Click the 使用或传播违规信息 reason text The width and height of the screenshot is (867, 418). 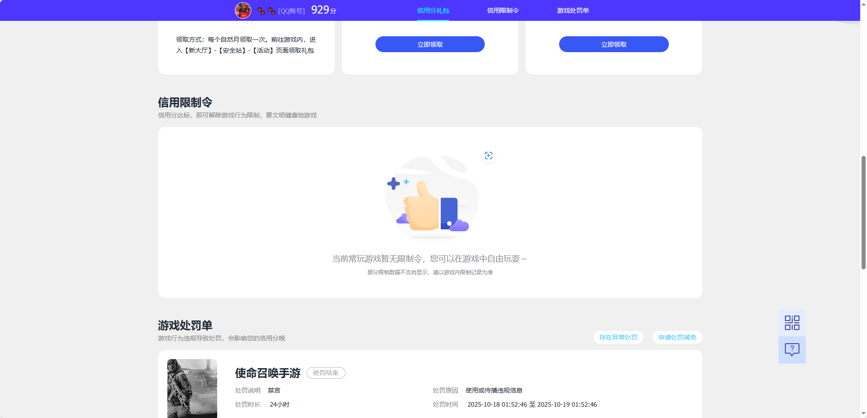pos(494,390)
